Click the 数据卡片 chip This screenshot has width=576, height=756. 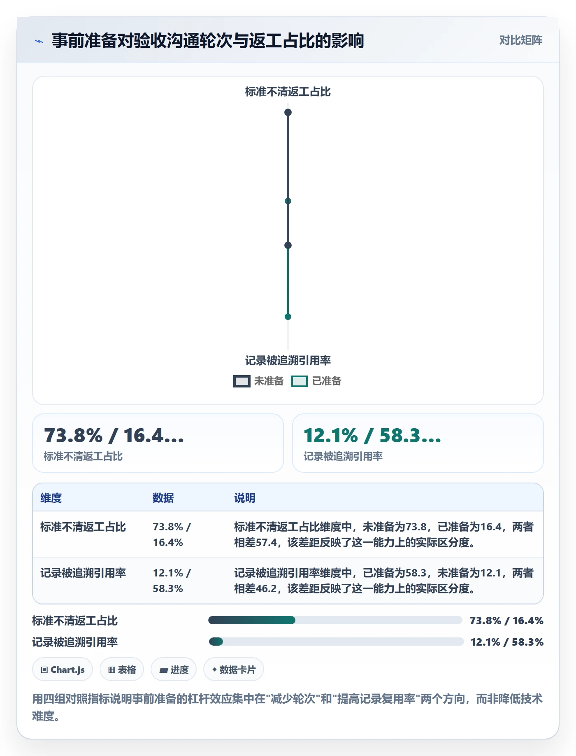coord(234,670)
